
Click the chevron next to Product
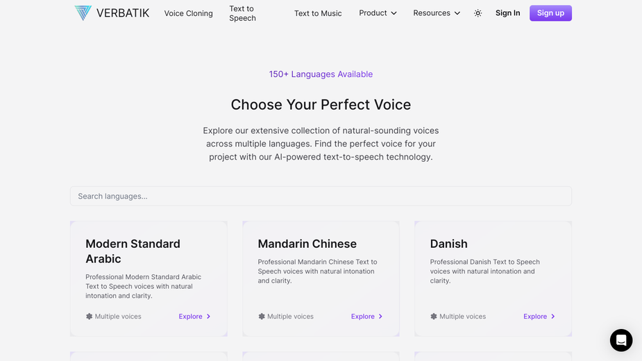click(x=394, y=13)
